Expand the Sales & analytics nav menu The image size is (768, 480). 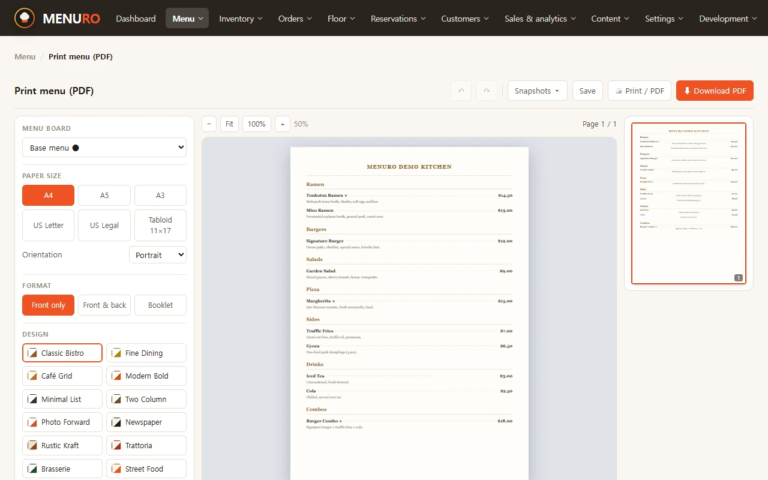[540, 19]
